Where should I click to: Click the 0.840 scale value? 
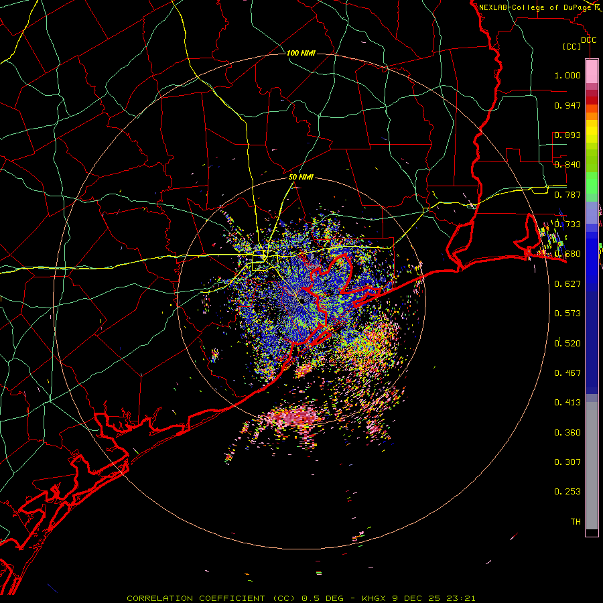567,165
